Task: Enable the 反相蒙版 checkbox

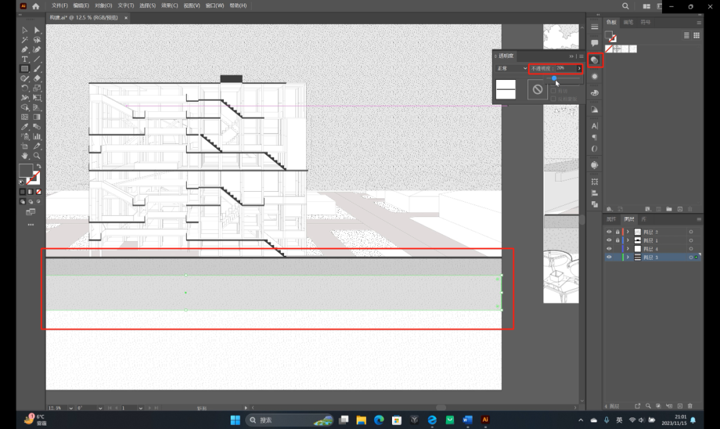Action: (x=553, y=99)
